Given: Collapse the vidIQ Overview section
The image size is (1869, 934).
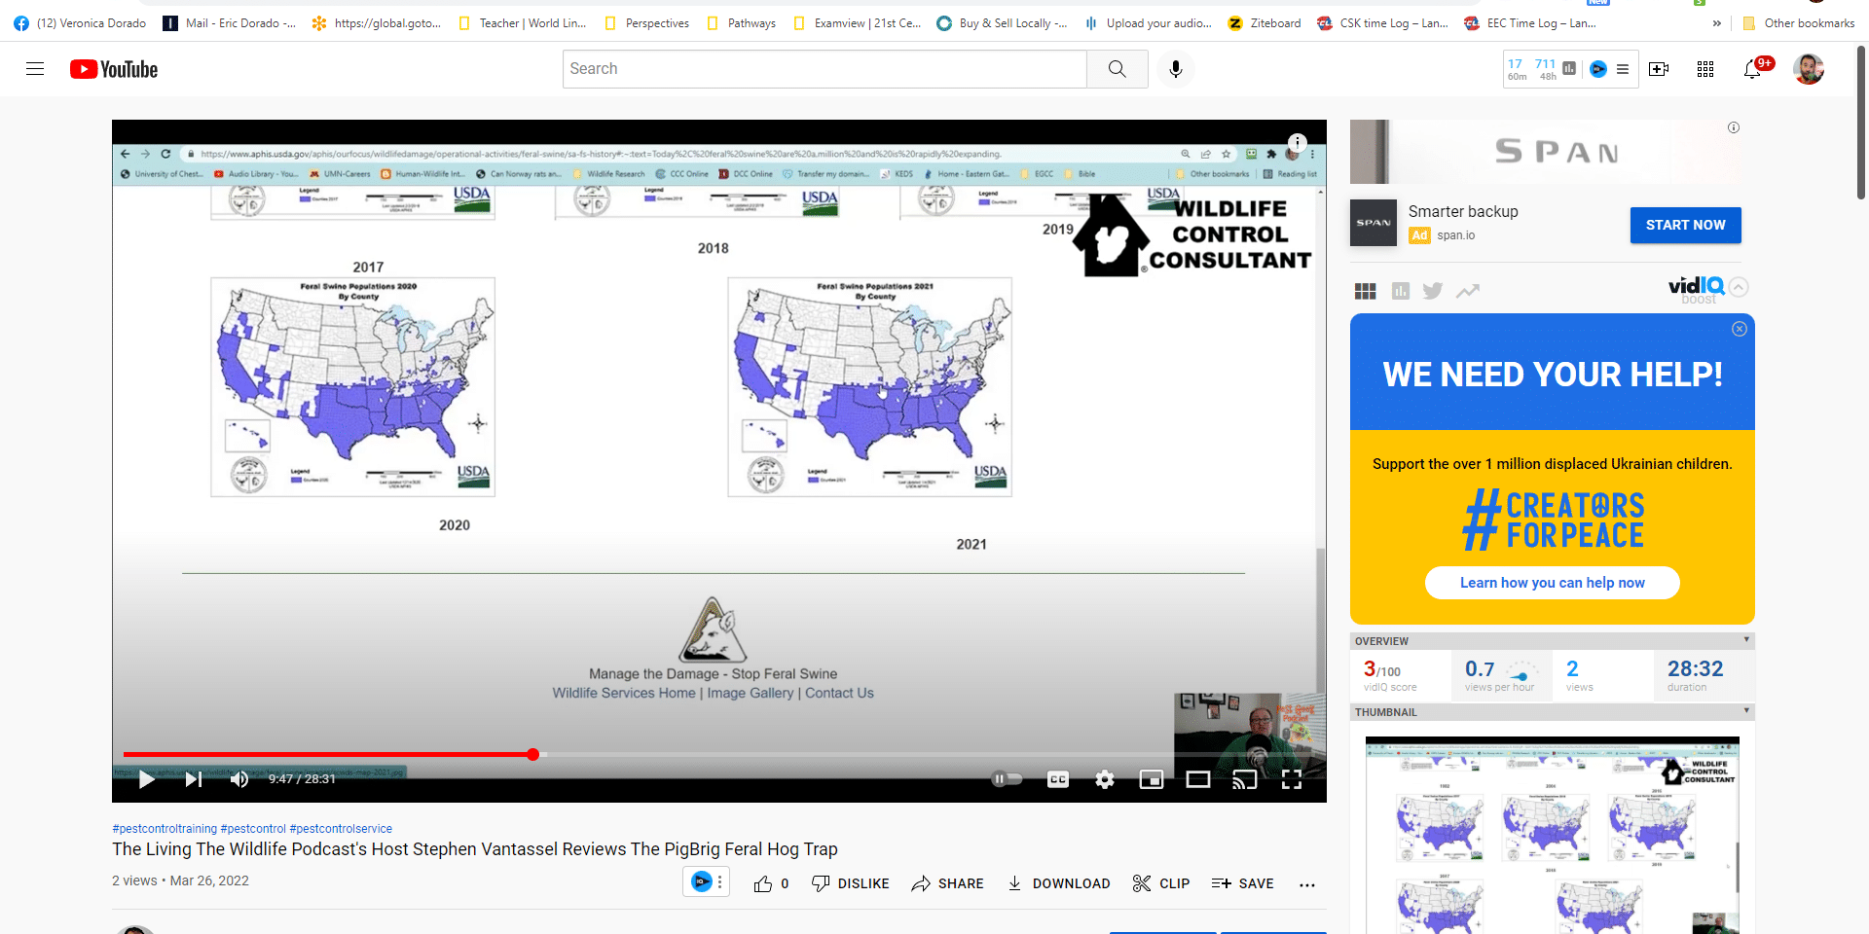Looking at the screenshot, I should click(1746, 640).
